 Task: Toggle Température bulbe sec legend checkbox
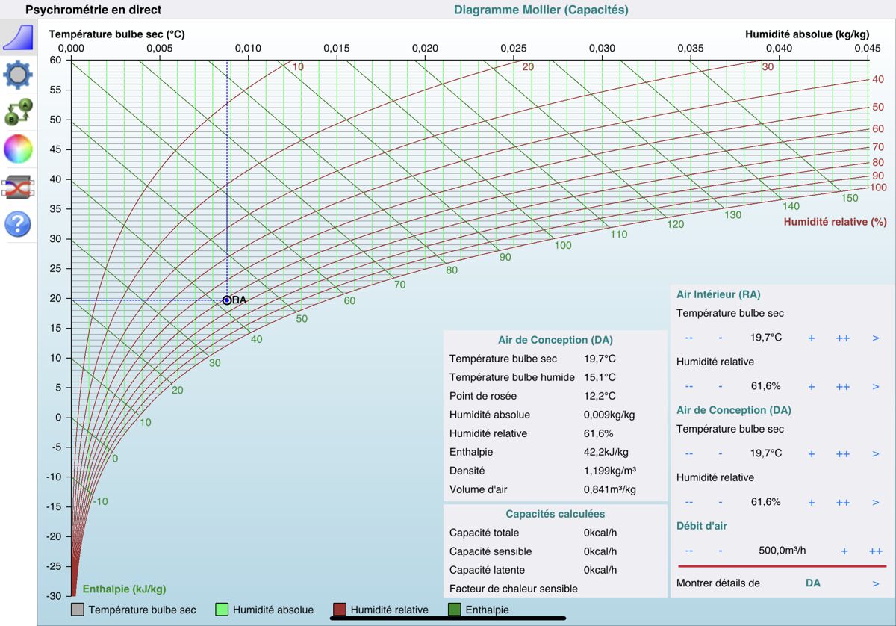[x=78, y=610]
